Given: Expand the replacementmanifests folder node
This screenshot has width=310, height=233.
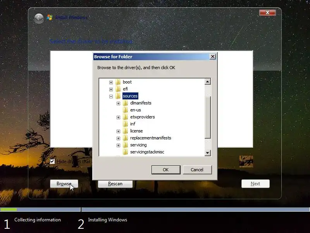Looking at the screenshot, I should pyautogui.click(x=118, y=138).
